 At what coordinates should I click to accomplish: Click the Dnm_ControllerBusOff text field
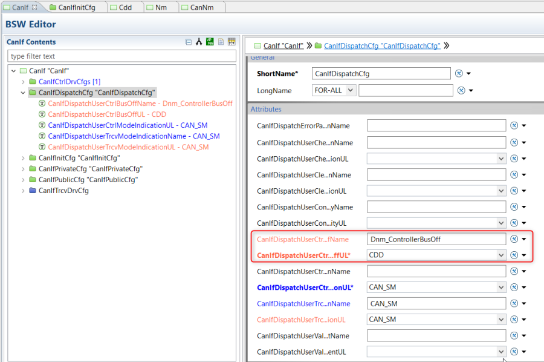[x=436, y=239]
